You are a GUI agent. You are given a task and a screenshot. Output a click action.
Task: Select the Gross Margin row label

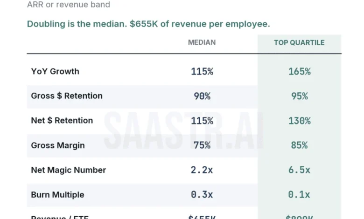pyautogui.click(x=58, y=145)
